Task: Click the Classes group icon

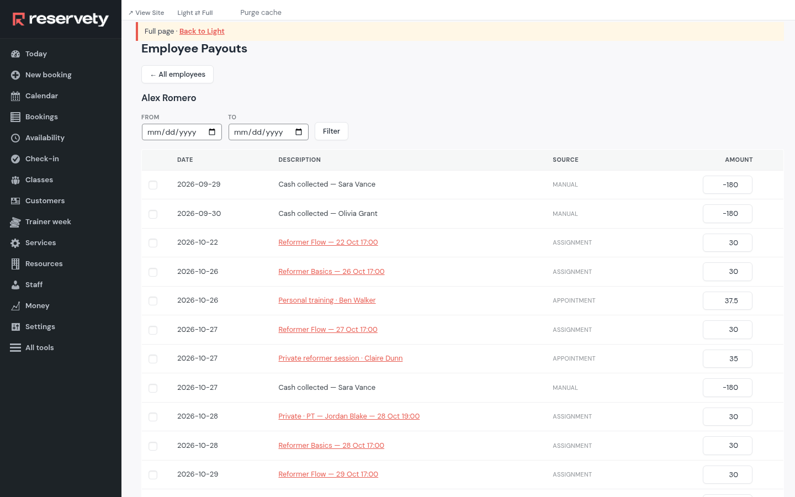Action: pos(15,180)
